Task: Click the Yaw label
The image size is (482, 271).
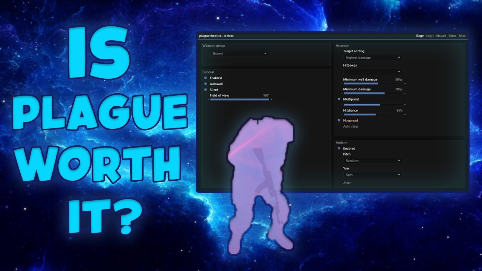Action: pos(346,168)
